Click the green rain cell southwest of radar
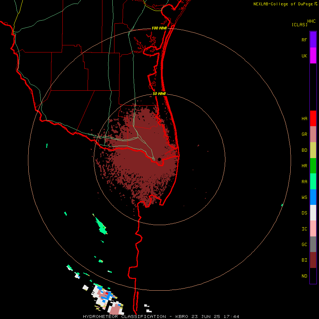 (x=101, y=226)
